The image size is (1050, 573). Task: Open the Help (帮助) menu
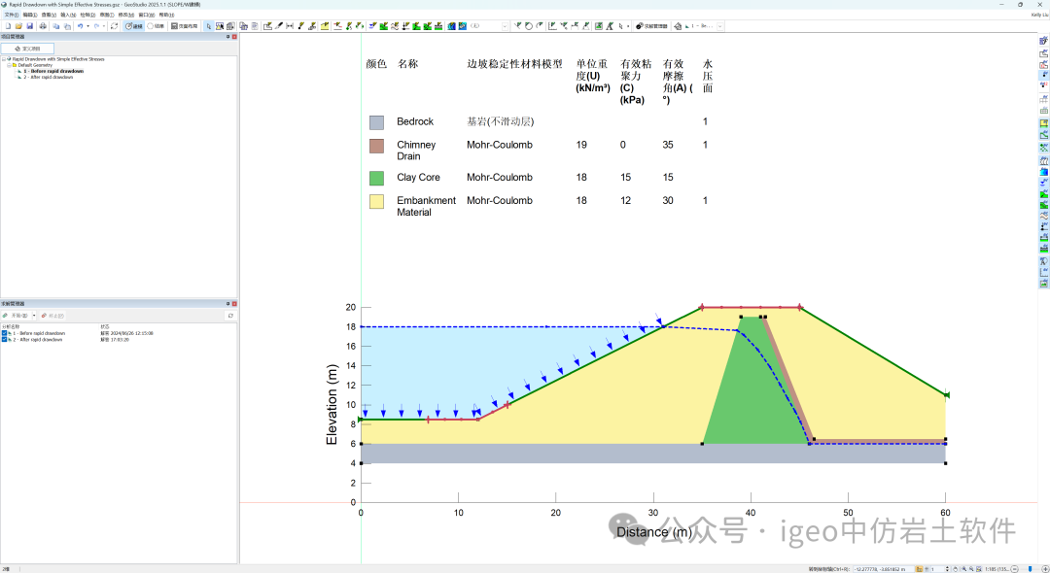(166, 15)
